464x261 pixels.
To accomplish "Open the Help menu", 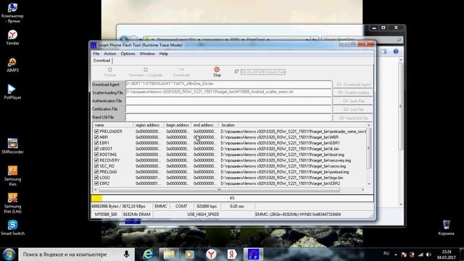I will pyautogui.click(x=164, y=54).
